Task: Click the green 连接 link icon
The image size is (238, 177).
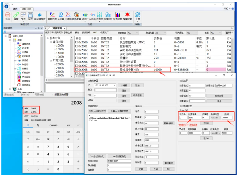Action: 16,15
